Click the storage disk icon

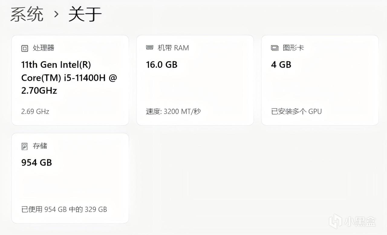(x=24, y=146)
